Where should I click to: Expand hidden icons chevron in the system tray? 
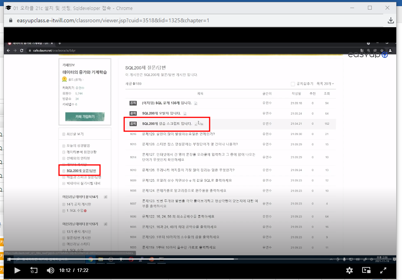[x=331, y=259]
